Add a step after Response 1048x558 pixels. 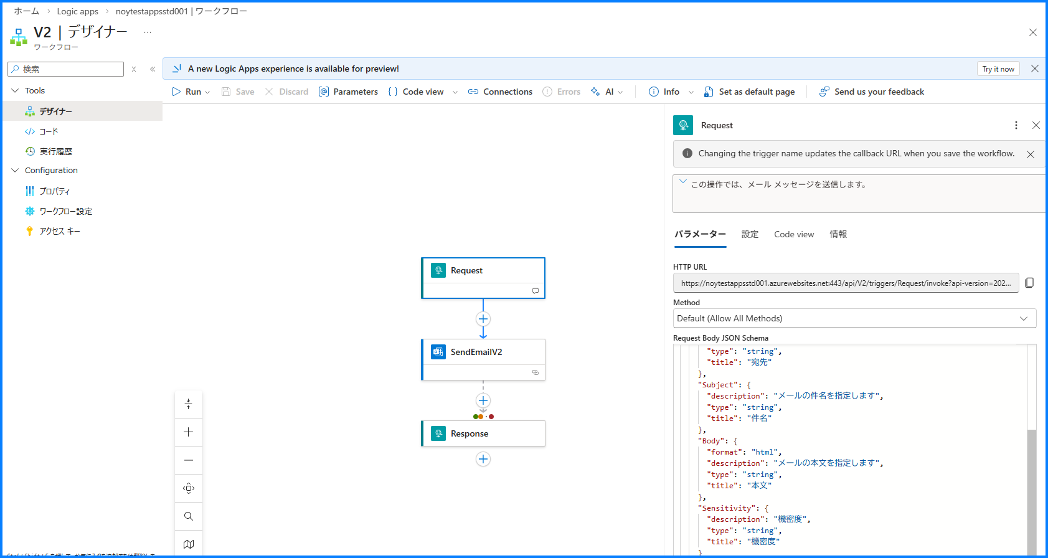click(x=483, y=459)
